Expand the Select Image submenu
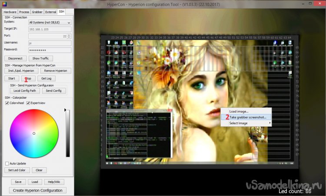 248,123
